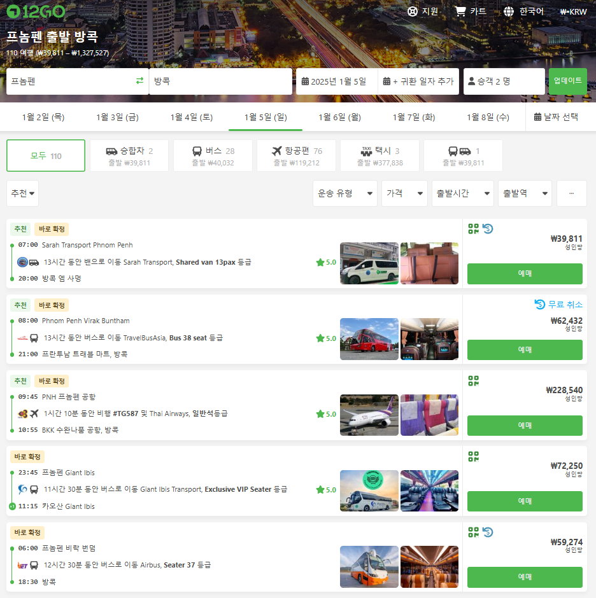The height and width of the screenshot is (598, 596).
Task: Click QR icon on Thai Airways trip
Action: [474, 380]
